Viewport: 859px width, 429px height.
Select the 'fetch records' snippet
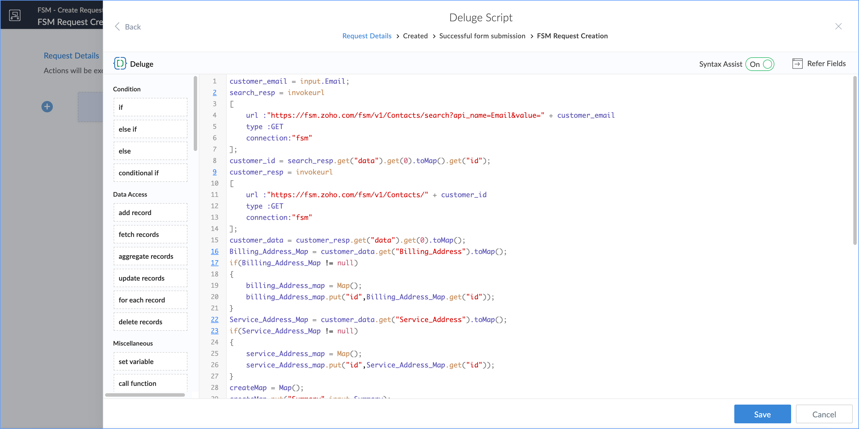[150, 234]
